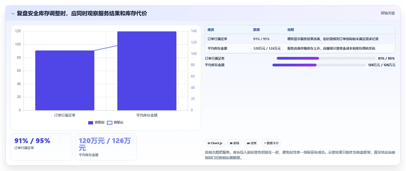This screenshot has height=171, width=406.
Task: Toggle the 调整后 legend item
Action: [115, 122]
